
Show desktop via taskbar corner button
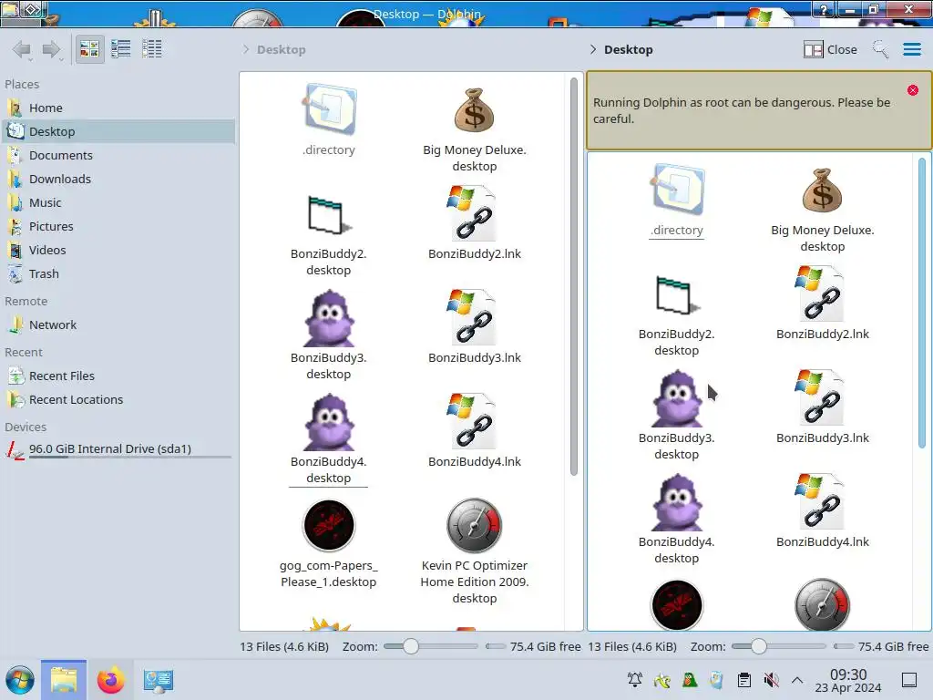coord(909,680)
